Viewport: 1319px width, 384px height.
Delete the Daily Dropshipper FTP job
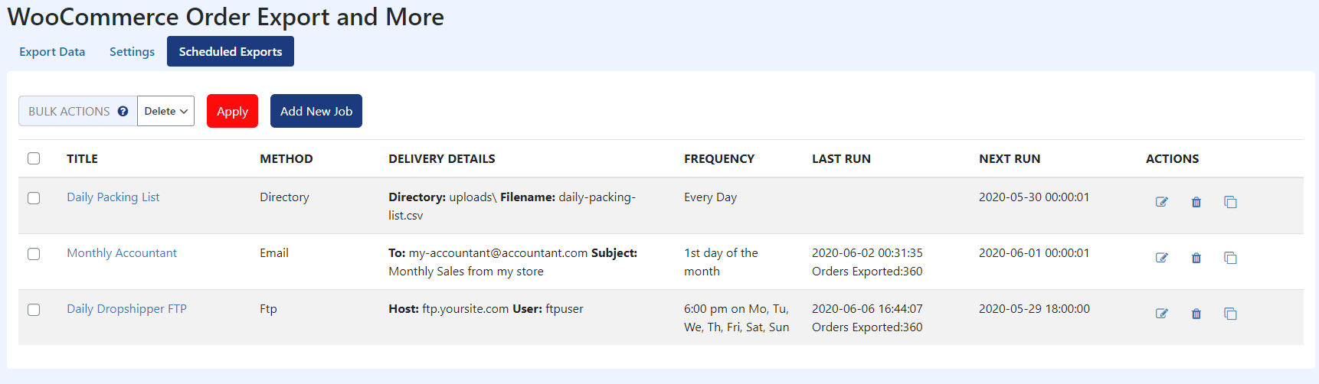coord(1196,314)
